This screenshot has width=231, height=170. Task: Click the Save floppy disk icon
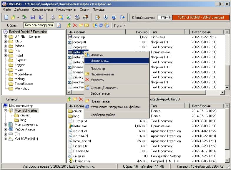pyautogui.click(x=33, y=17)
